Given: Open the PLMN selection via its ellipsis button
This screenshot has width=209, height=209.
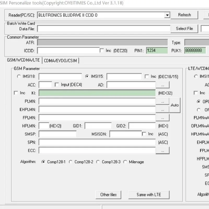Looking at the screenshot, I should click(x=162, y=101).
